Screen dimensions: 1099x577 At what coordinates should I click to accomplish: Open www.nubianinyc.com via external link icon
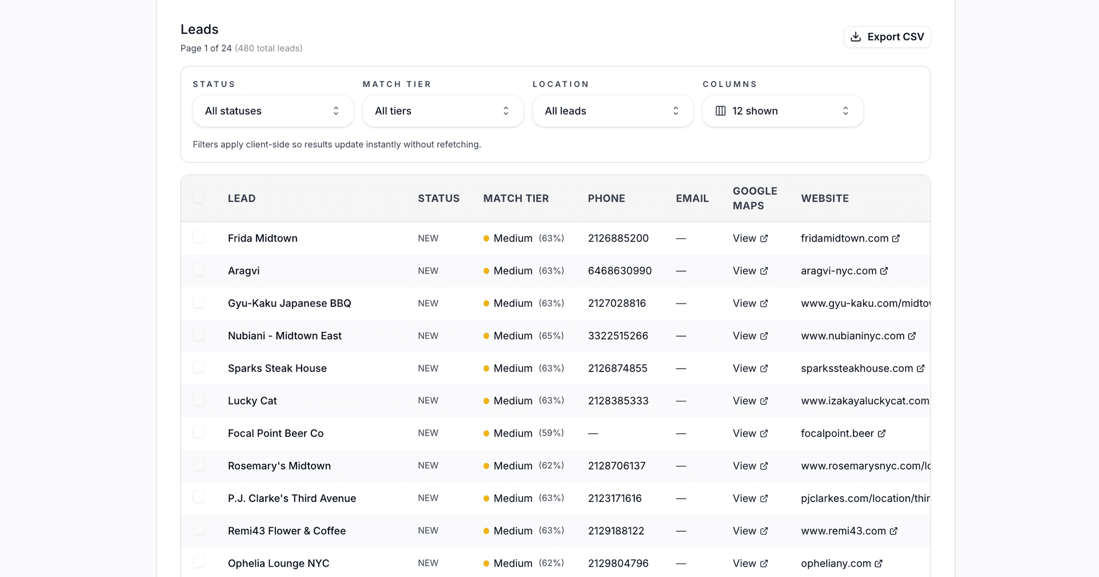click(x=911, y=336)
